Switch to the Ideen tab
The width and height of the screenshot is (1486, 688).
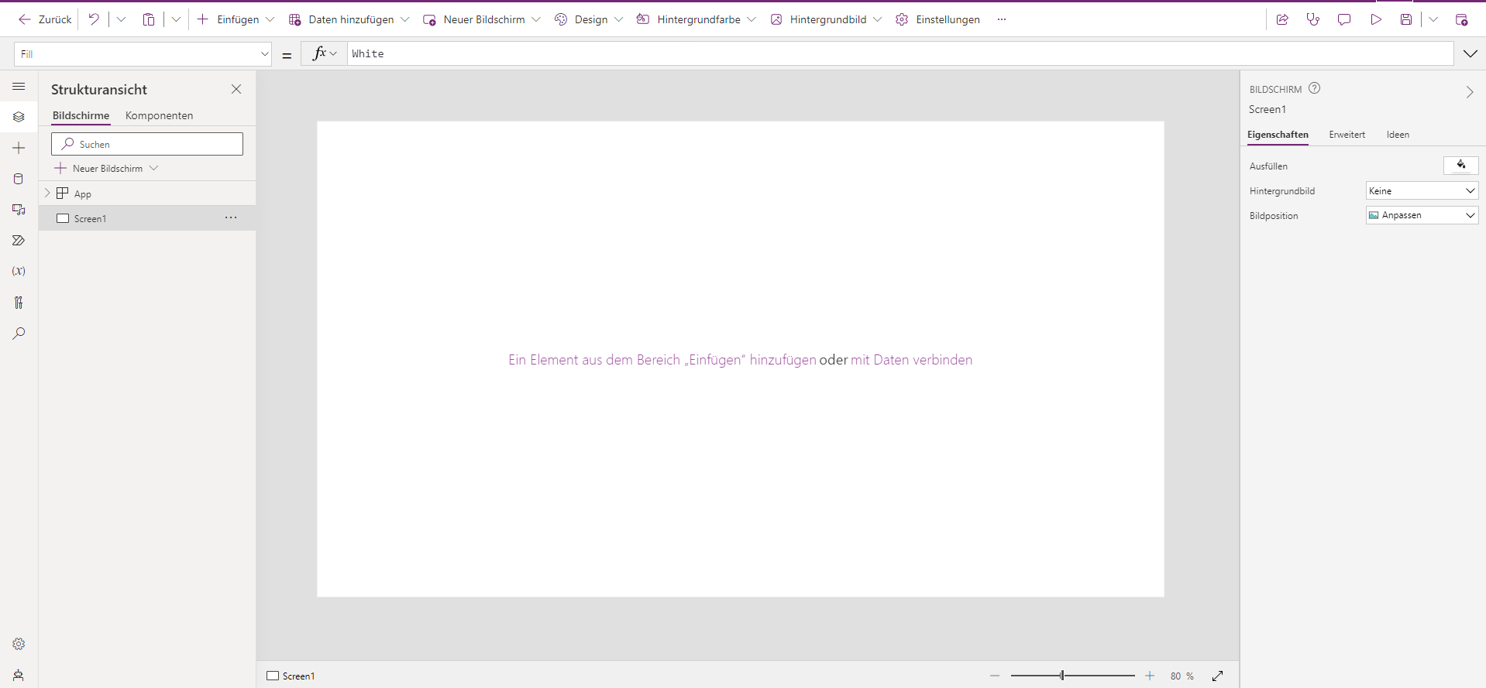point(1398,135)
